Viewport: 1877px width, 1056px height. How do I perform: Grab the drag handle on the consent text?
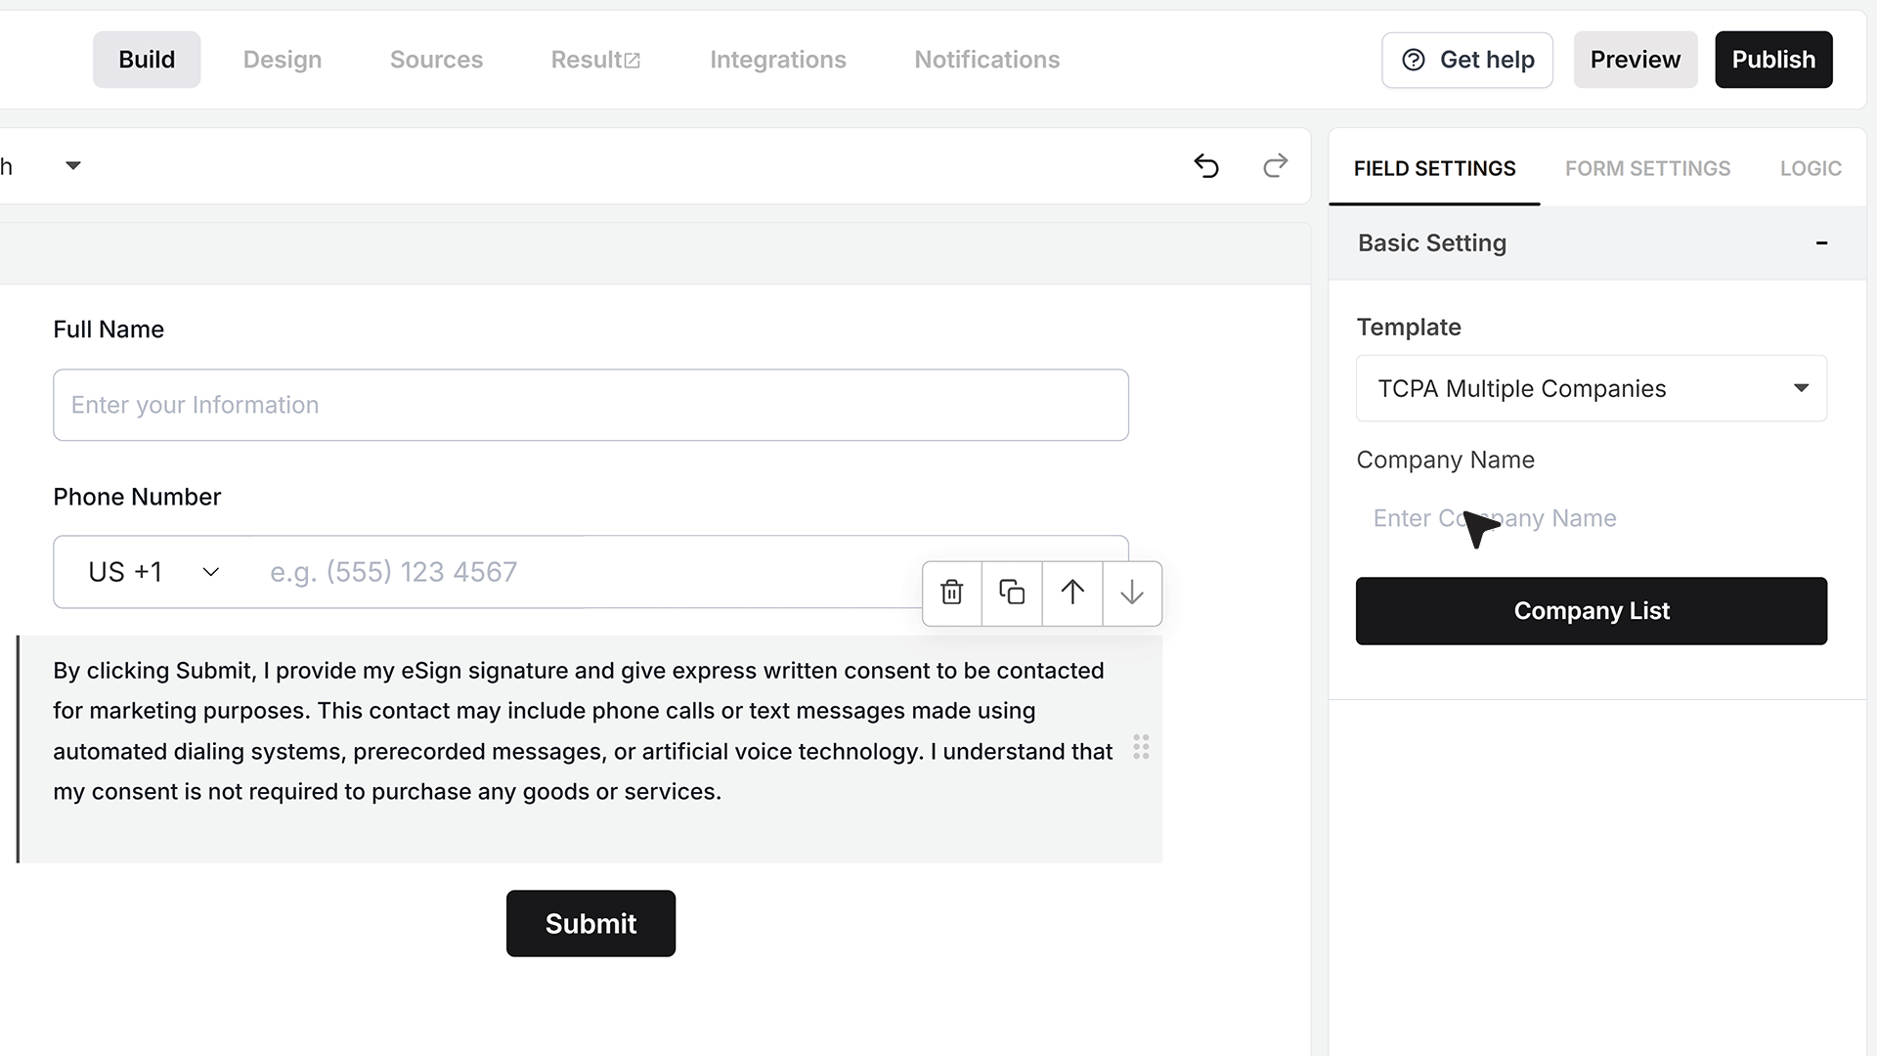(1141, 747)
